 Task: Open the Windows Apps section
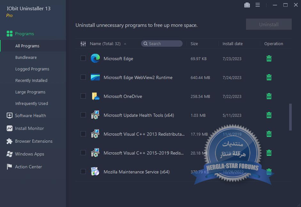(x=29, y=154)
